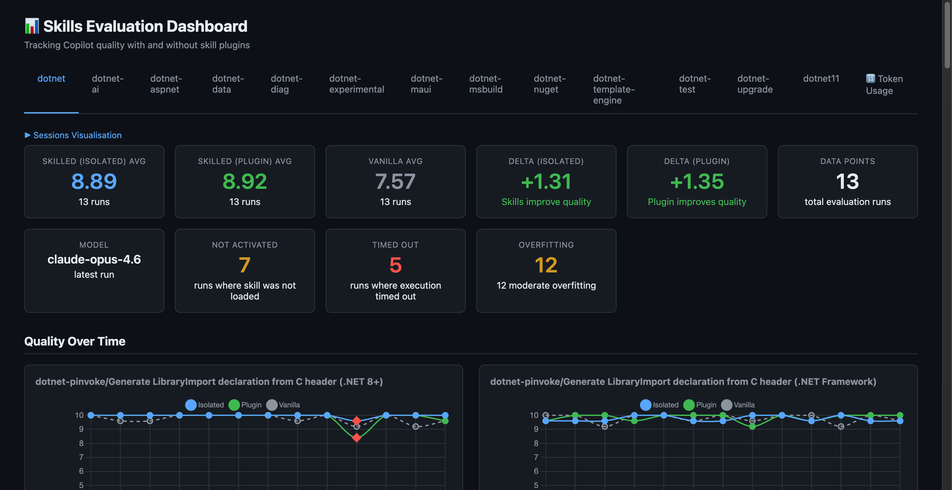
Task: Open the dotnet-experimental tab
Action: pyautogui.click(x=356, y=84)
